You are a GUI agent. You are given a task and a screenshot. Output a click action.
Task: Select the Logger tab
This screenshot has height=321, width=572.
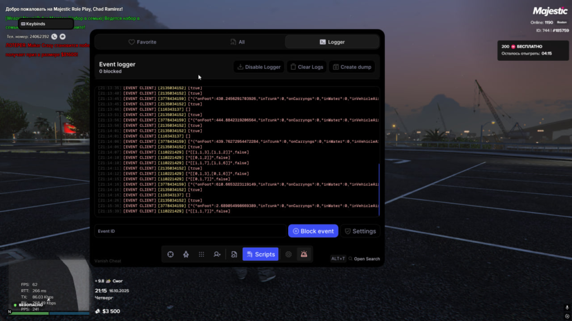click(332, 42)
